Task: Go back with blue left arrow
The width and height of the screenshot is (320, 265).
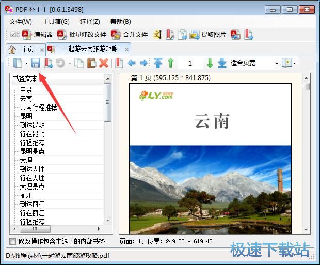Action: (x=132, y=63)
